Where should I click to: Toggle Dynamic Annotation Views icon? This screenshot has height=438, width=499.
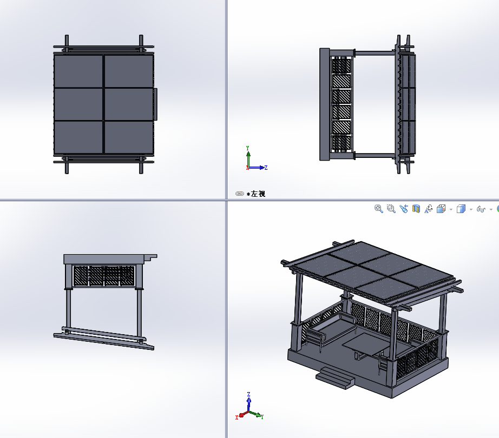[428, 209]
